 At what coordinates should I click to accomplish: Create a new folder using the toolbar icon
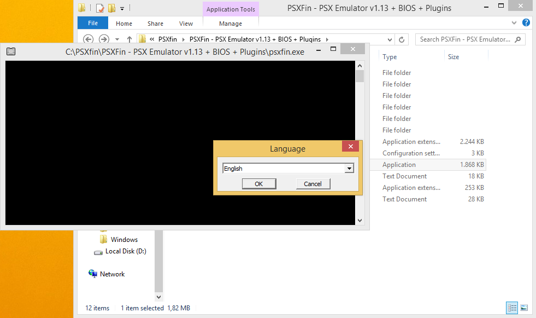point(110,8)
